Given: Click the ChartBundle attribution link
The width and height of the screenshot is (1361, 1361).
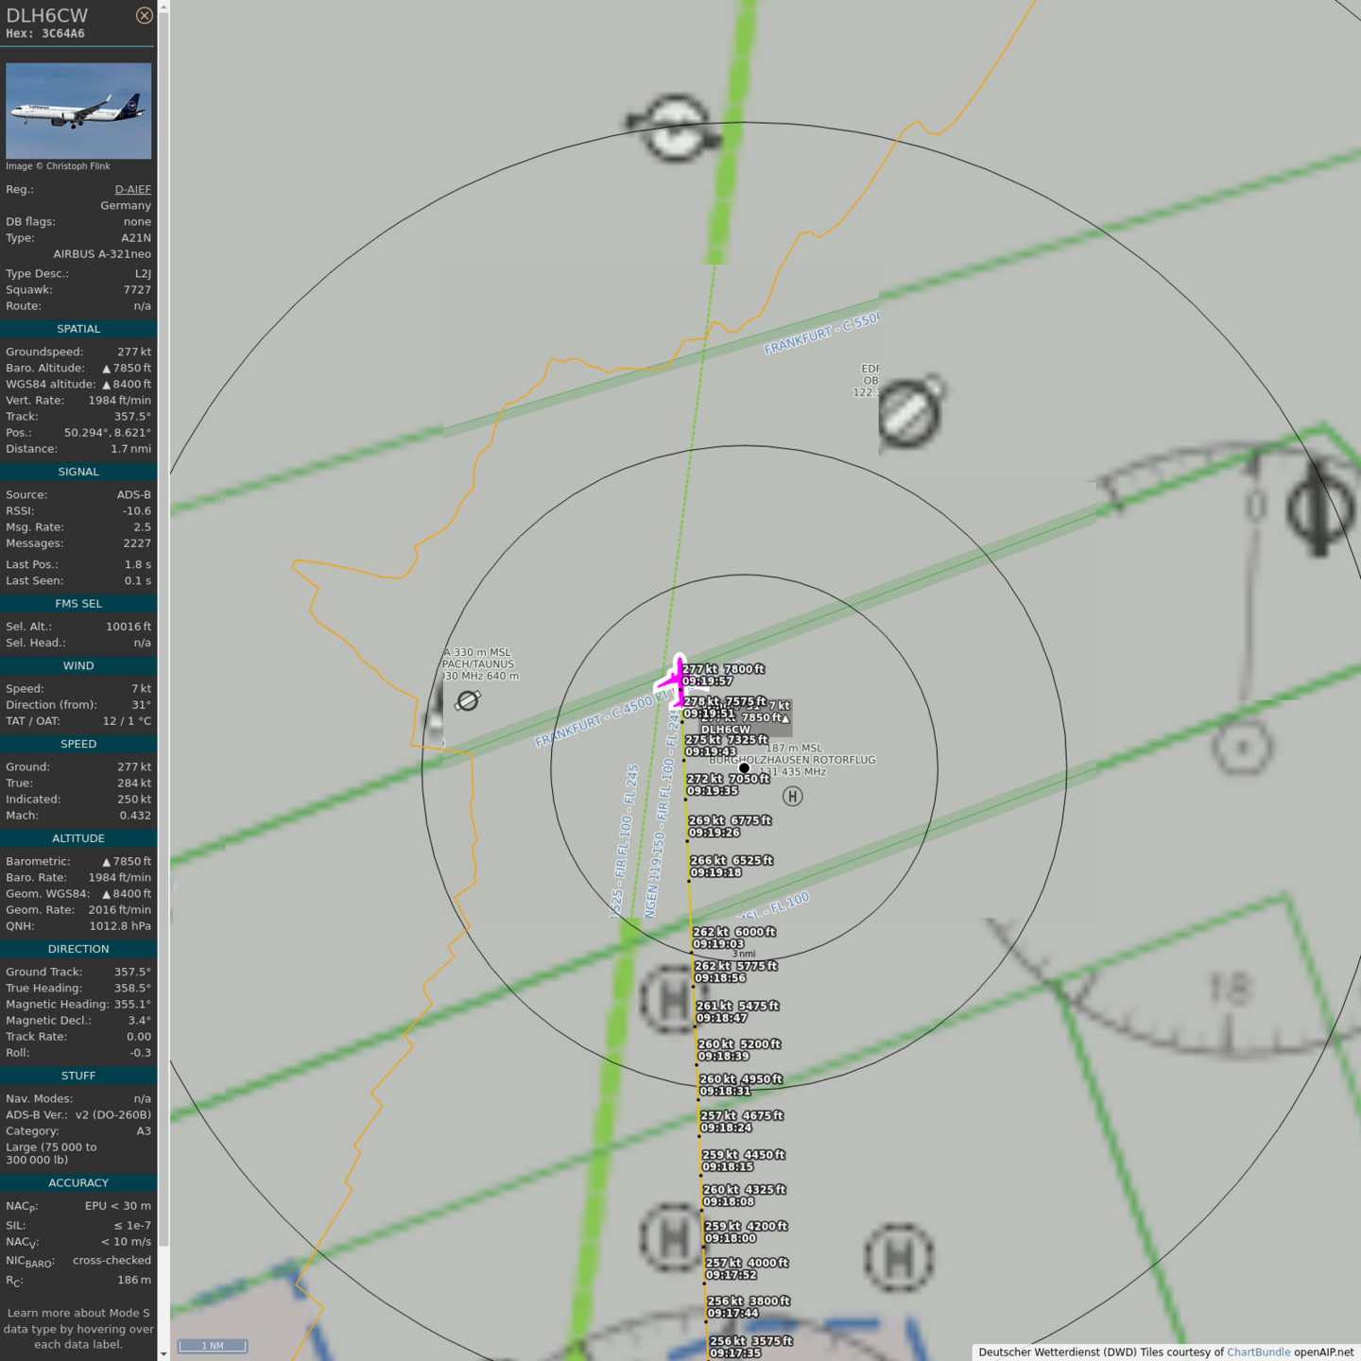Looking at the screenshot, I should pyautogui.click(x=1258, y=1352).
